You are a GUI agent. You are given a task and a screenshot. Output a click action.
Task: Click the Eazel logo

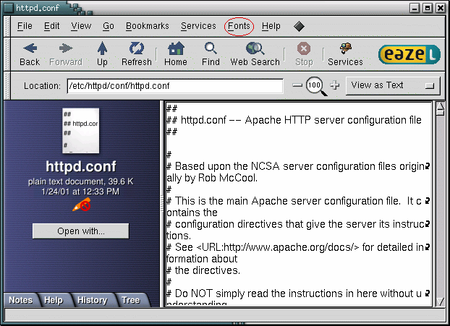tap(409, 54)
